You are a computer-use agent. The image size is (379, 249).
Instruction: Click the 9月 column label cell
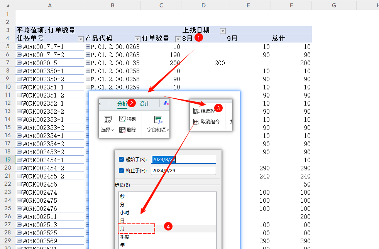click(x=248, y=38)
